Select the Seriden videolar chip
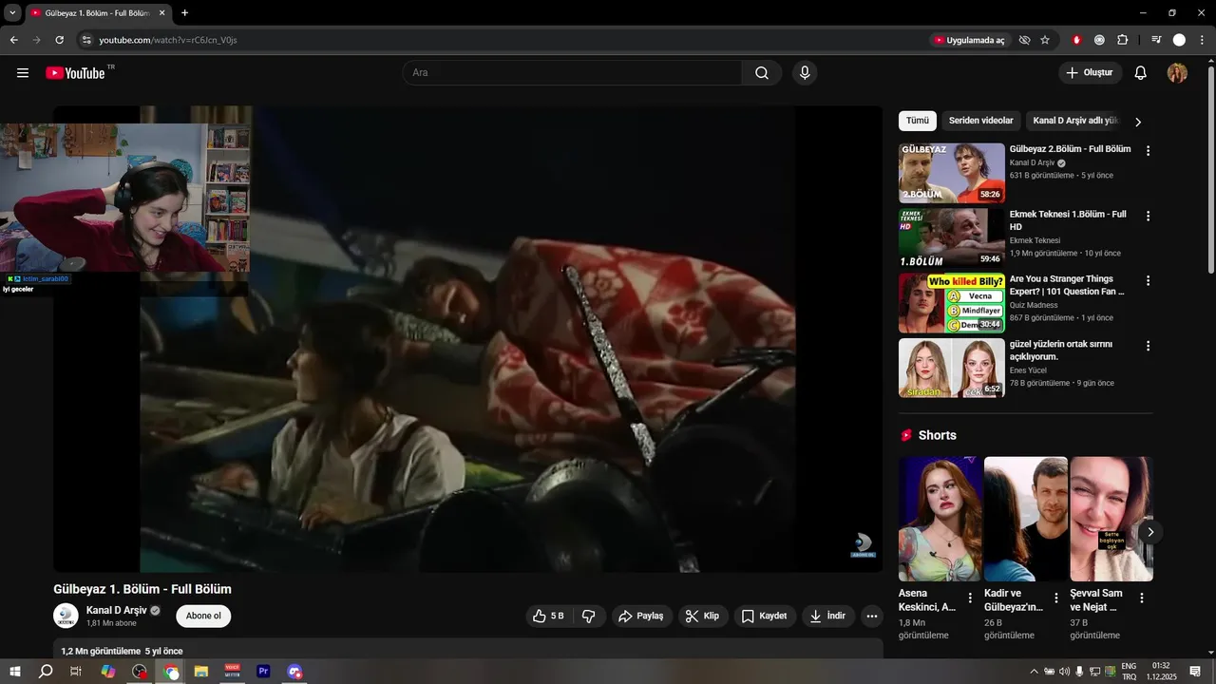The width and height of the screenshot is (1216, 684). pos(980,121)
